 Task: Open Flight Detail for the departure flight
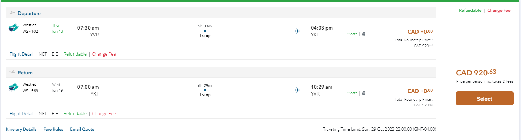point(22,54)
